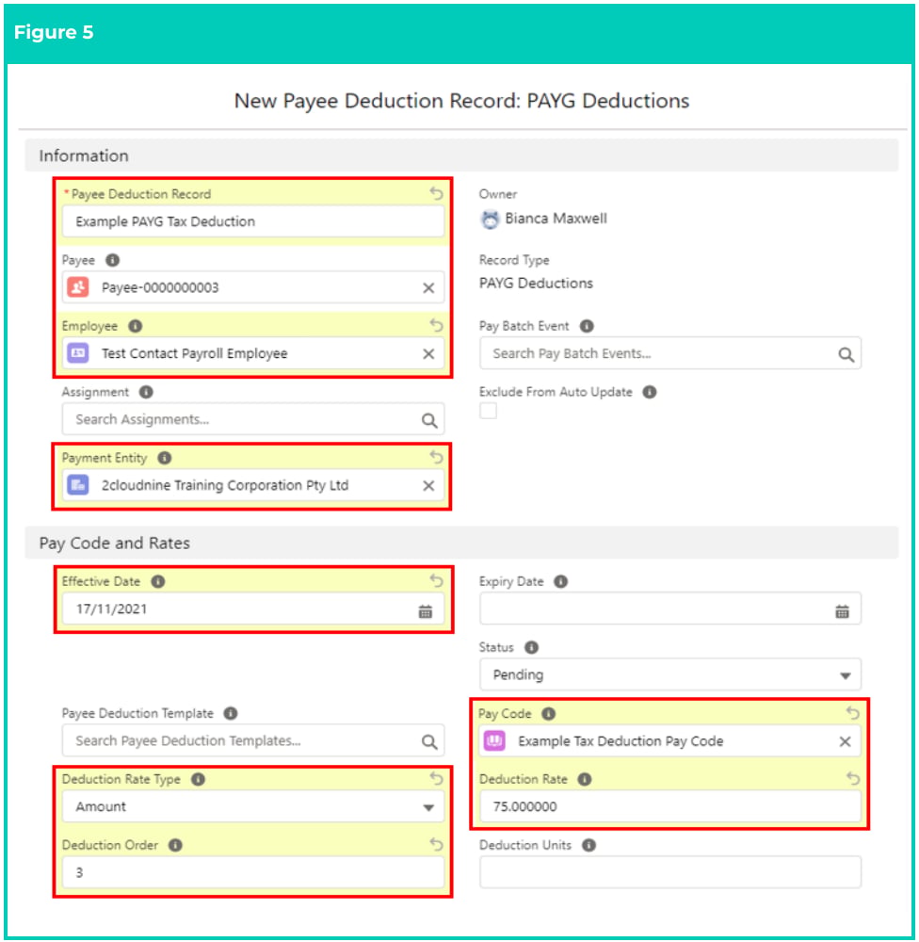Open Deduction Rate Type dropdown showing Amount
Image resolution: width=919 pixels, height=942 pixels.
click(253, 806)
